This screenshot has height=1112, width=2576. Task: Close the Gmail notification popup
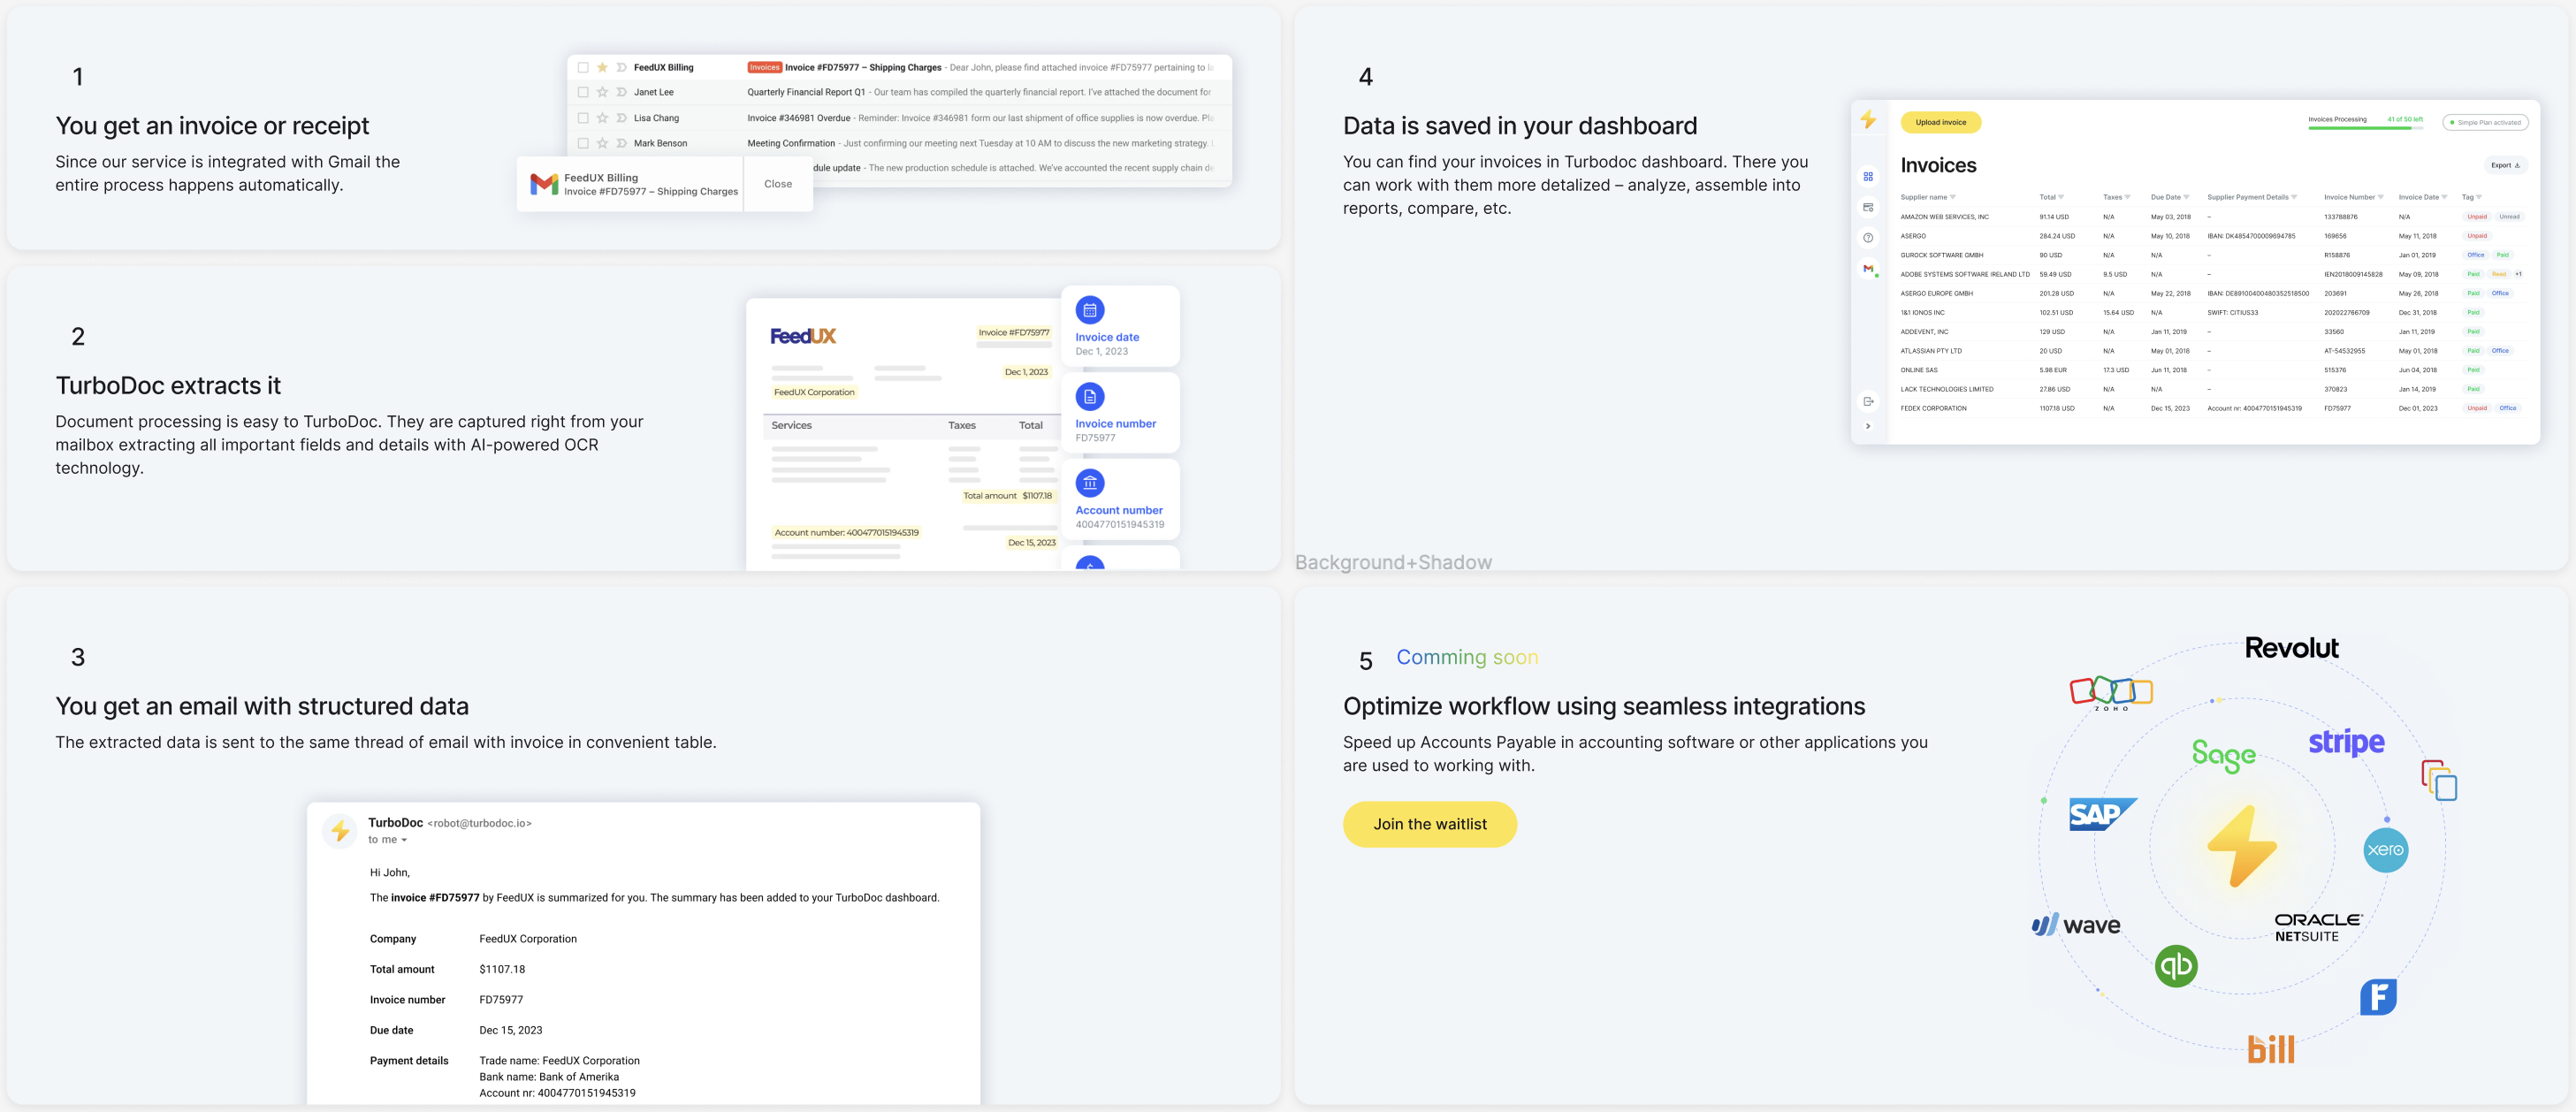(x=777, y=184)
